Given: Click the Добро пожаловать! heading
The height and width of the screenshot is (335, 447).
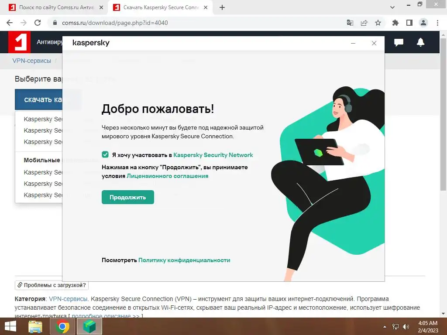Looking at the screenshot, I should coord(158,109).
